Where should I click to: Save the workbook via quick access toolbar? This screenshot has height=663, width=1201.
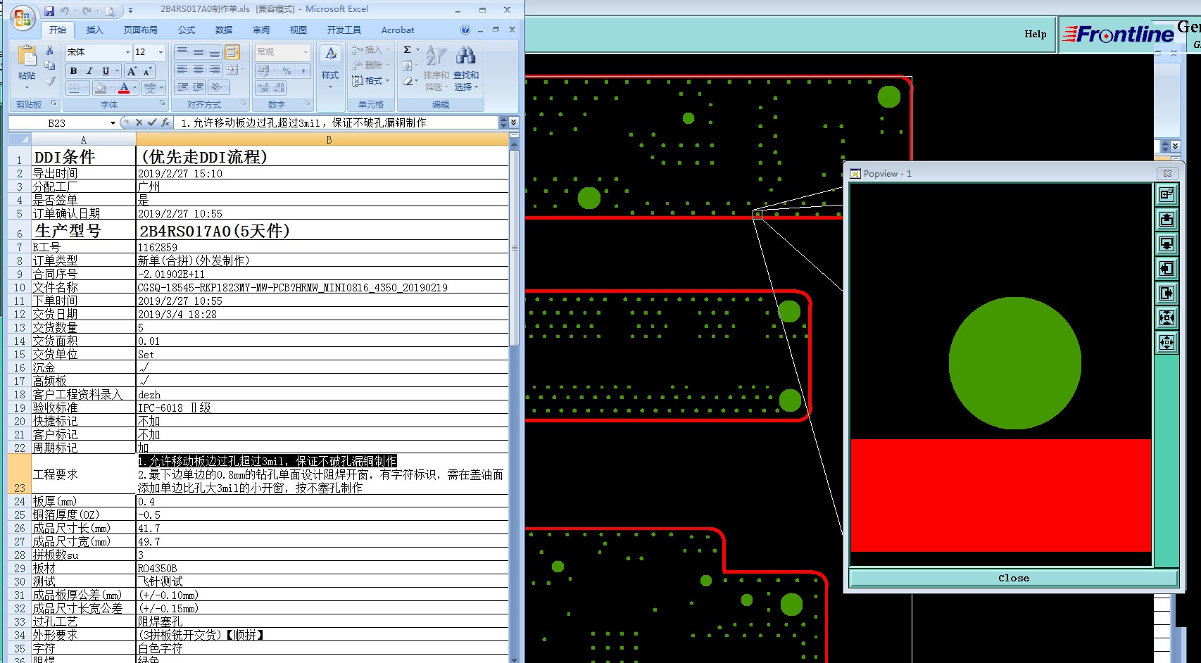(49, 11)
